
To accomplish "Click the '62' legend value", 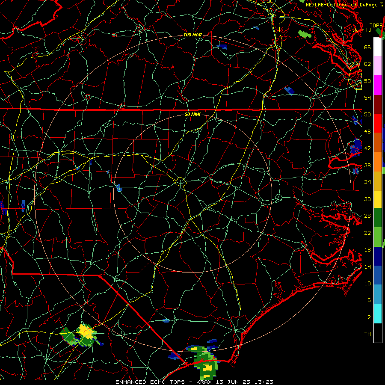I will click(367, 64).
